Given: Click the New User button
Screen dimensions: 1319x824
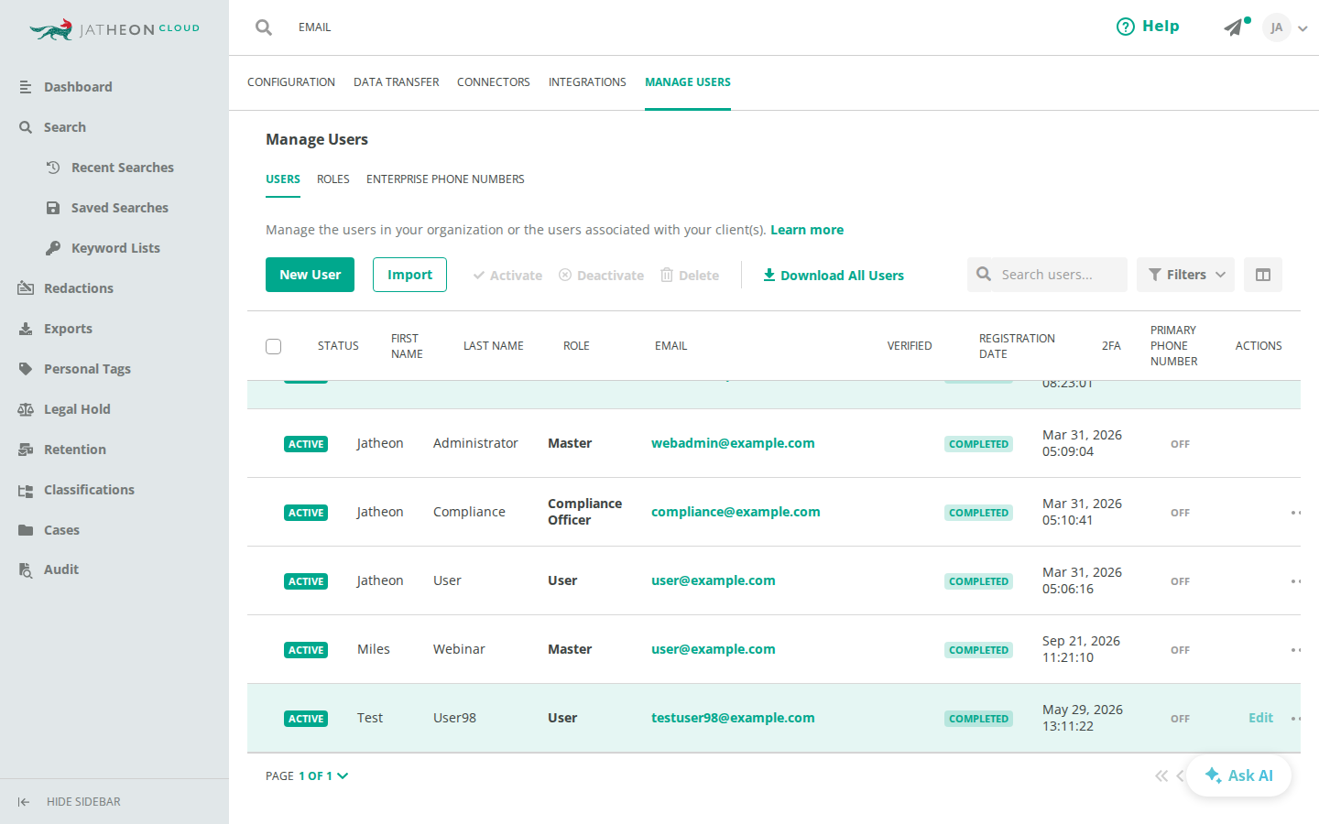Looking at the screenshot, I should 310,275.
